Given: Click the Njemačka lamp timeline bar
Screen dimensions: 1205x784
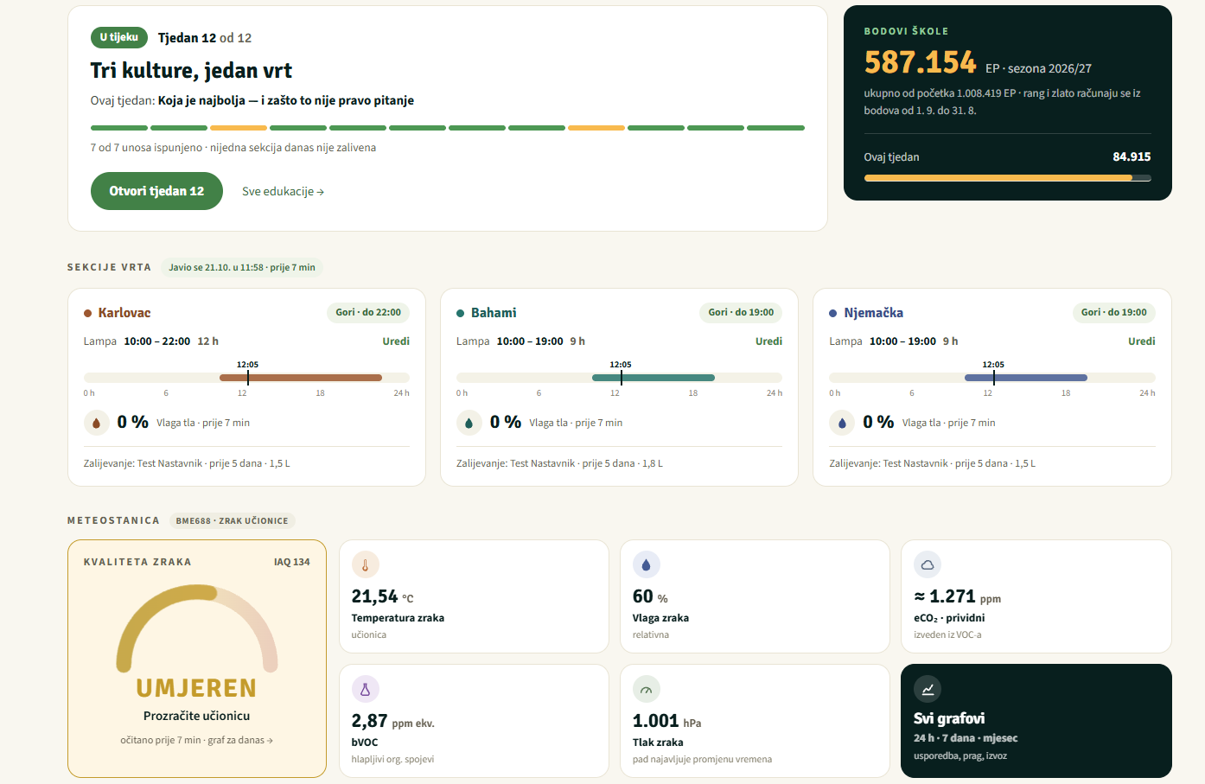Looking at the screenshot, I should coord(992,378).
